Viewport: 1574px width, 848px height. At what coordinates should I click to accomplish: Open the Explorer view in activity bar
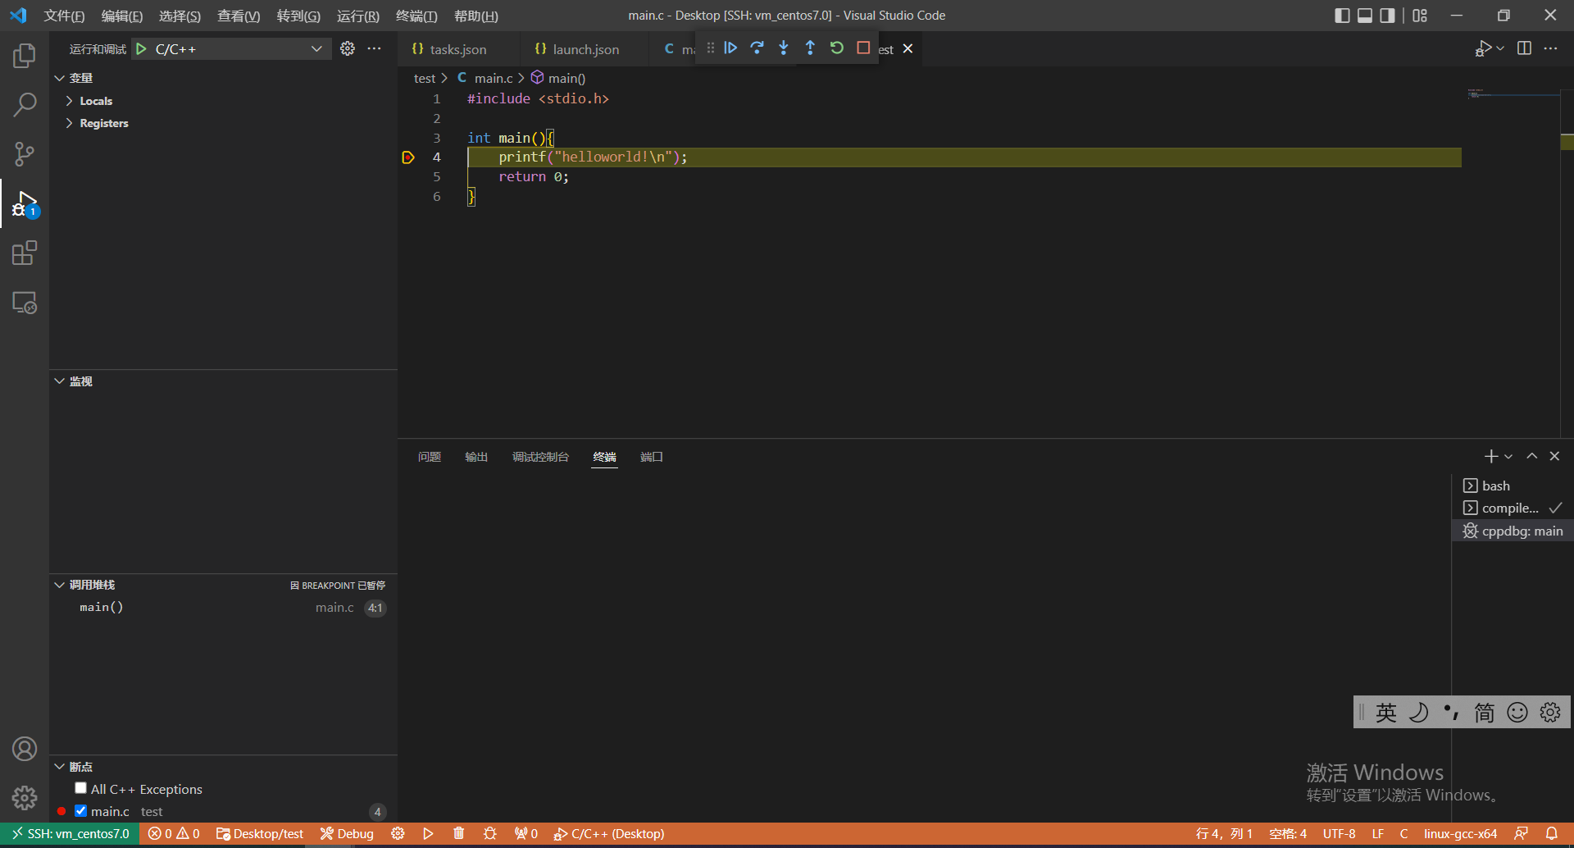(x=25, y=56)
